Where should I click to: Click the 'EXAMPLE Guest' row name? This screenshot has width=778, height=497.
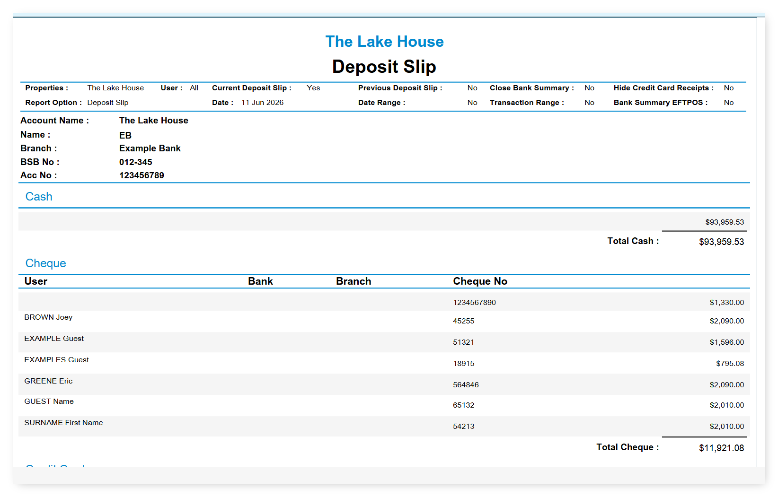point(54,339)
